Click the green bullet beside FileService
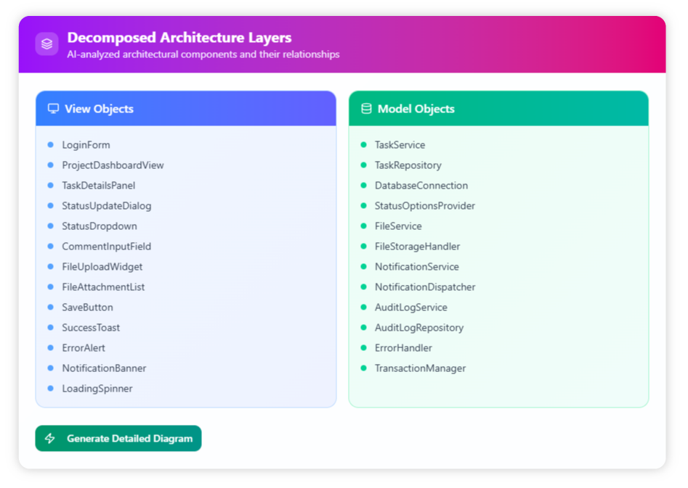688x488 pixels. [363, 226]
